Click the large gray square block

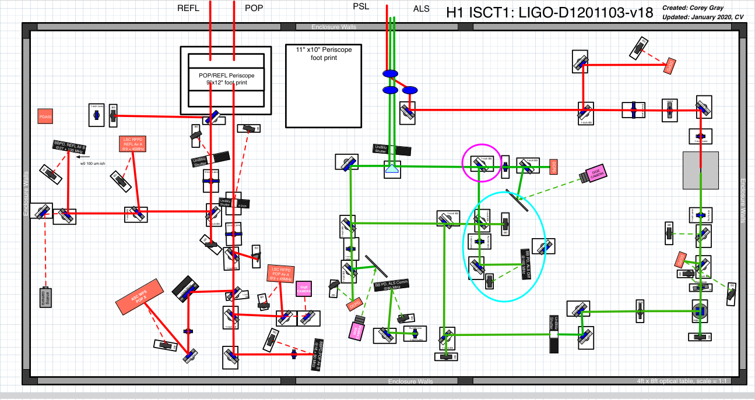point(701,170)
